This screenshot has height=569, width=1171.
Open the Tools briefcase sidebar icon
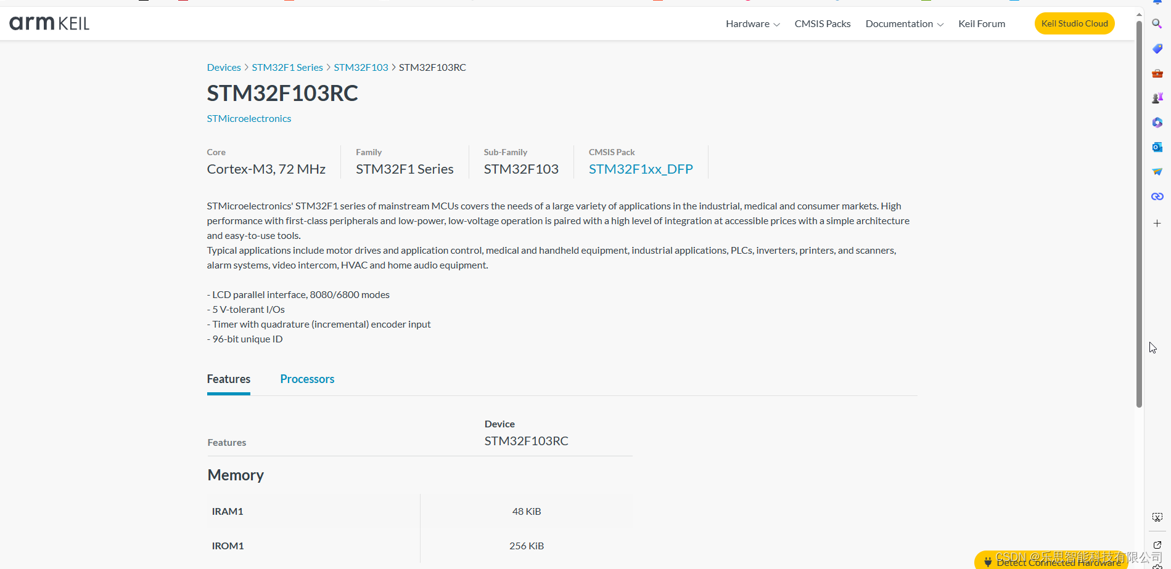coord(1157,73)
